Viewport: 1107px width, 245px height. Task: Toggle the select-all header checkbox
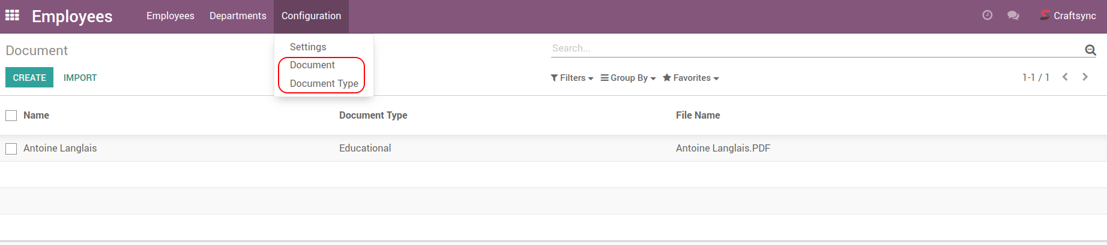[11, 116]
